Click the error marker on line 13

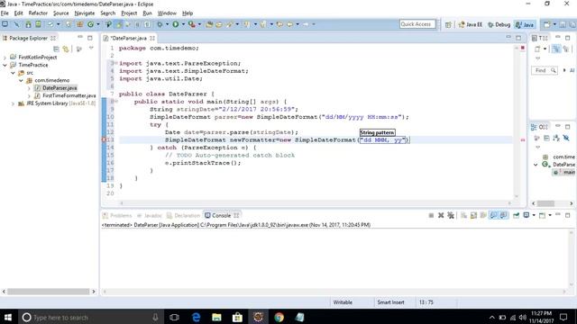pos(104,139)
